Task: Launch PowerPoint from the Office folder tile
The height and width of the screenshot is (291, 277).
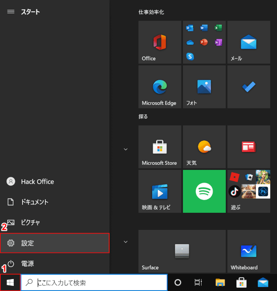Action: [204, 42]
